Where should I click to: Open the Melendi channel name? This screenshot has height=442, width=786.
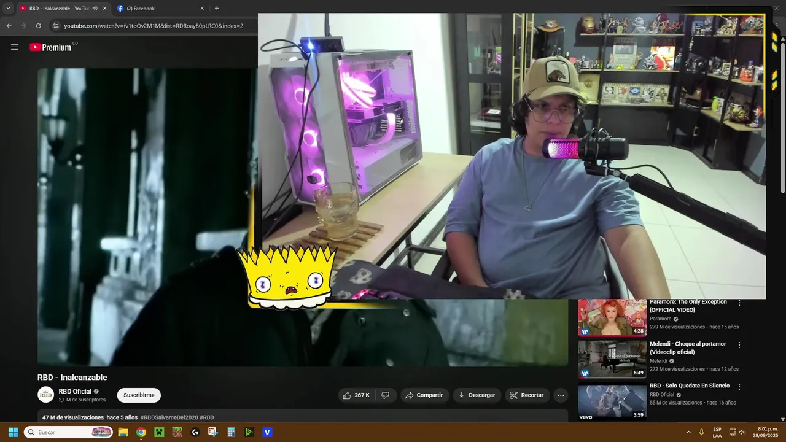[x=658, y=361]
